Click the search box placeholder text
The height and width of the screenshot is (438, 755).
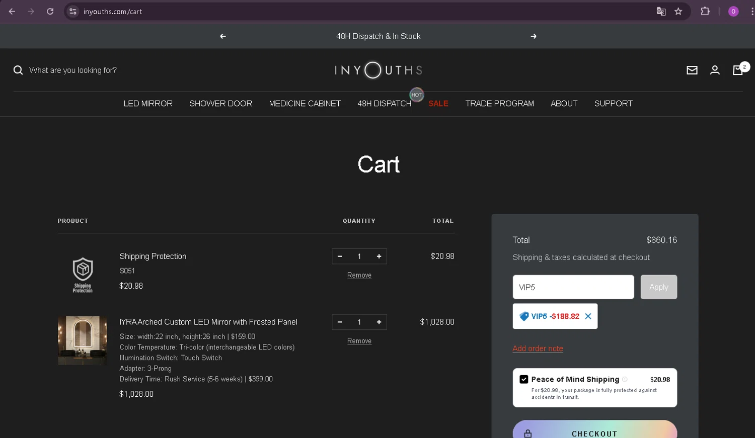click(73, 70)
